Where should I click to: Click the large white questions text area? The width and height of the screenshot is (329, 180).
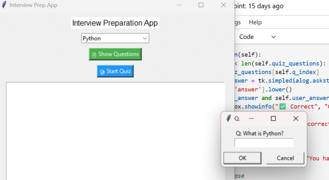[115, 131]
